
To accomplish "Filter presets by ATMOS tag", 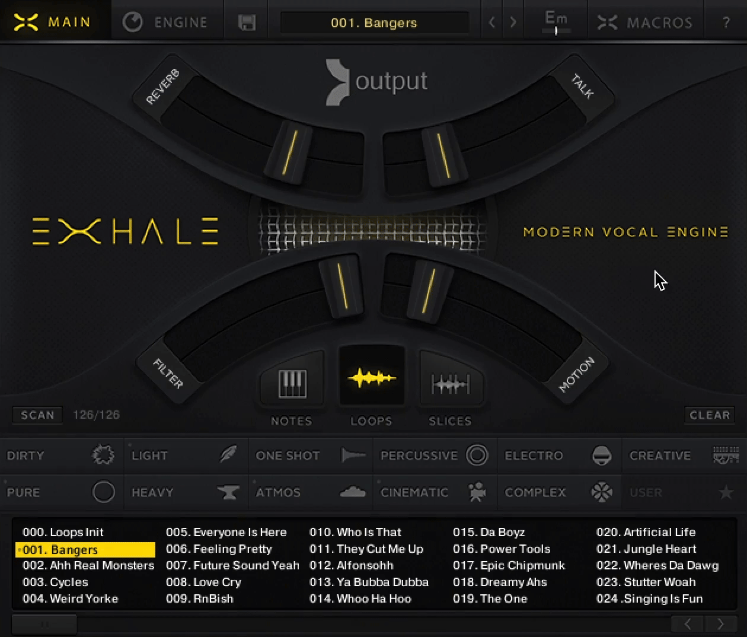I will (311, 492).
